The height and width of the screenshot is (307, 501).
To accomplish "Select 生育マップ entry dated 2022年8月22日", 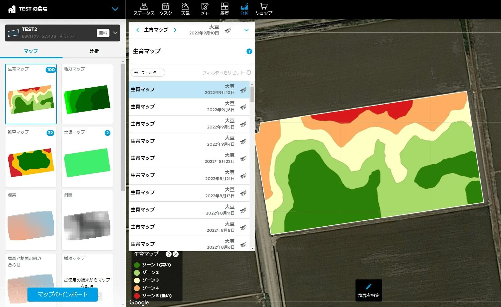I will click(x=189, y=158).
